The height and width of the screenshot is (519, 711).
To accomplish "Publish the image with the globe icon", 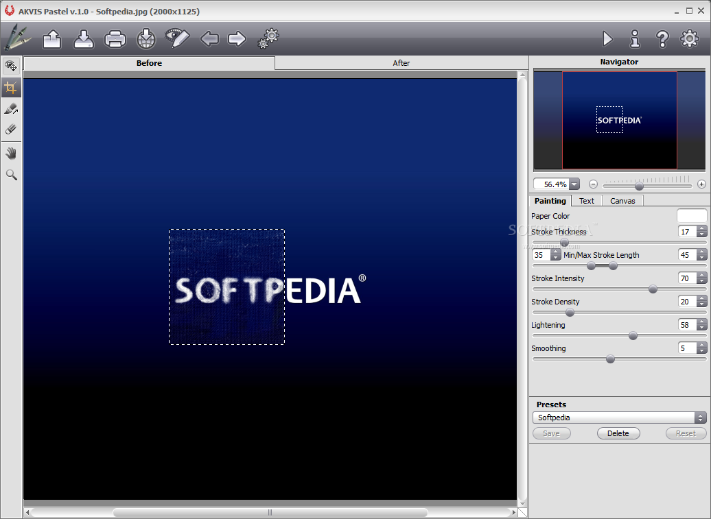I will [x=146, y=39].
